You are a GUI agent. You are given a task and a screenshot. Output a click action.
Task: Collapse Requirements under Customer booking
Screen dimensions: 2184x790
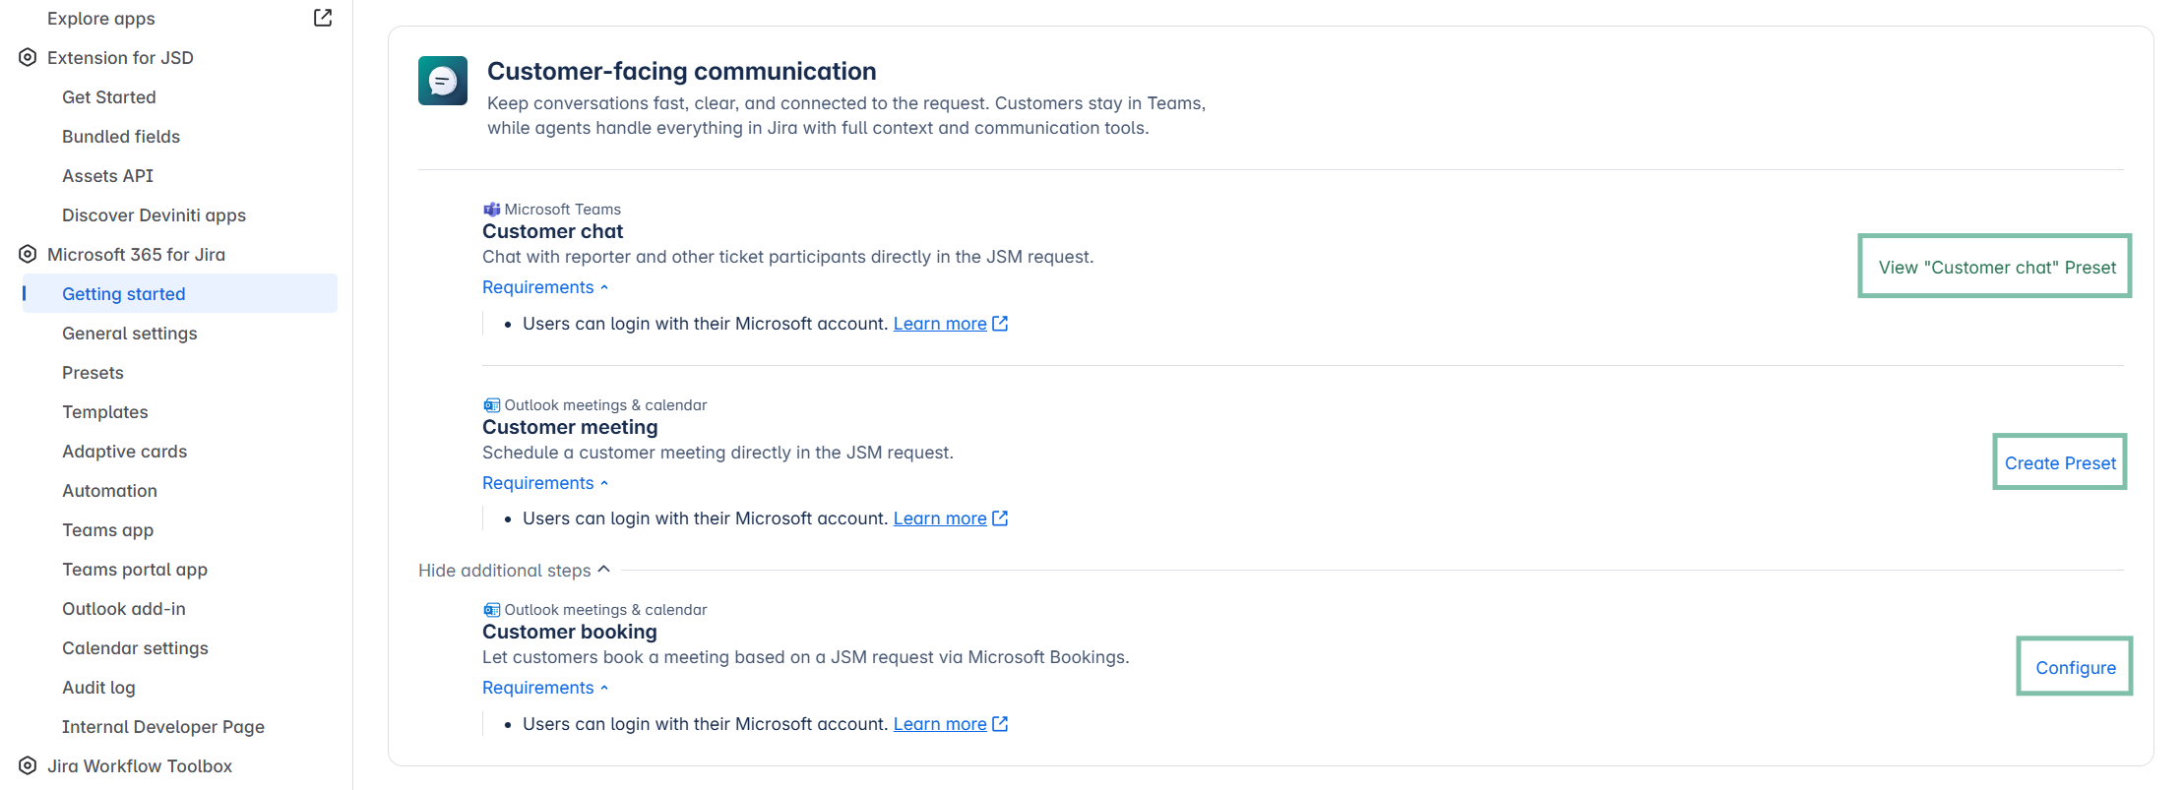(545, 688)
